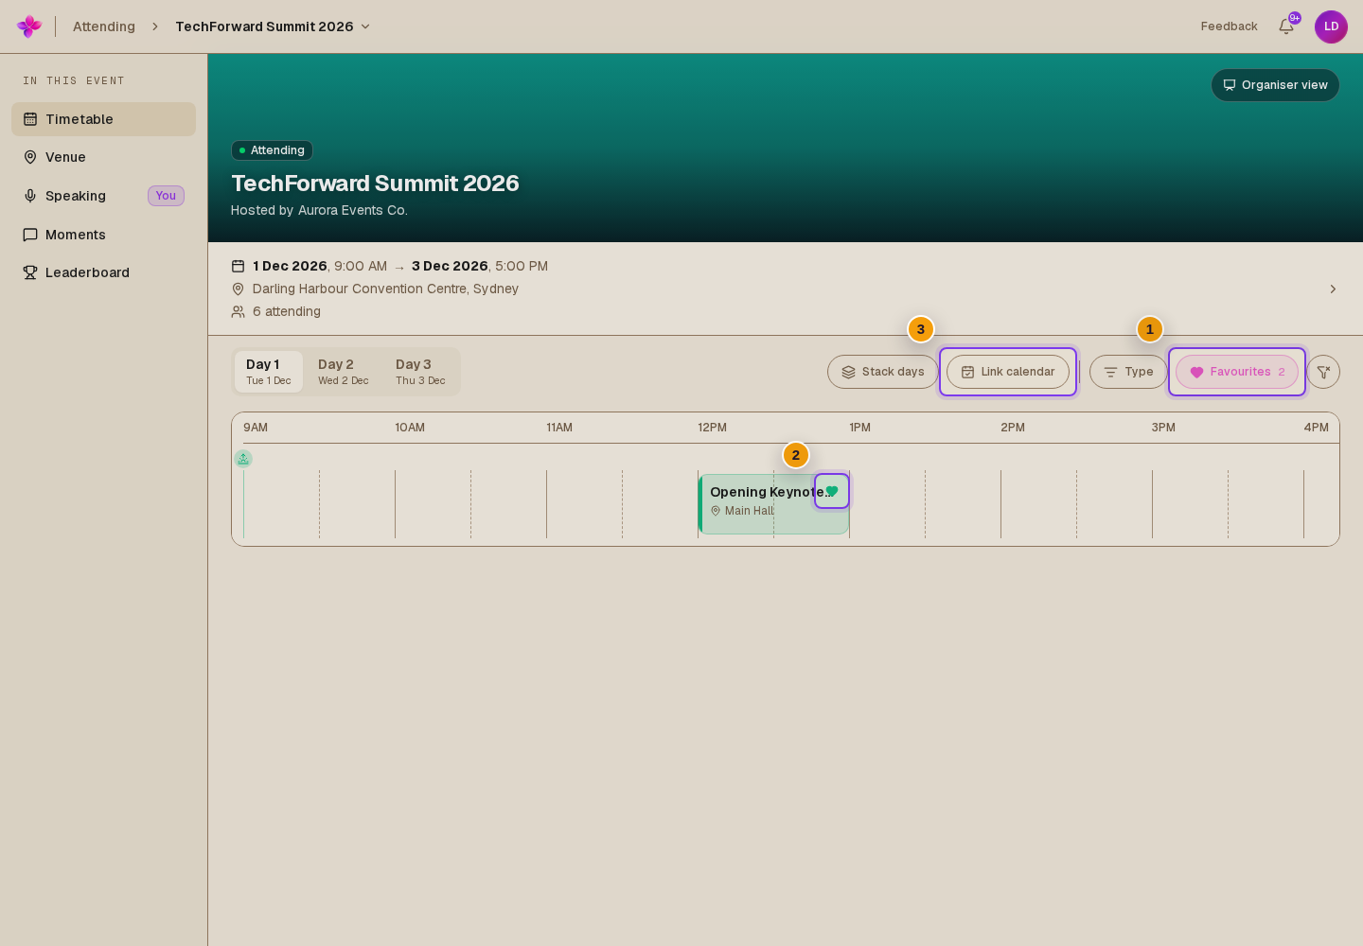The height and width of the screenshot is (946, 1363).
Task: Unfavourite the Opening Keynote heart icon
Action: click(832, 491)
